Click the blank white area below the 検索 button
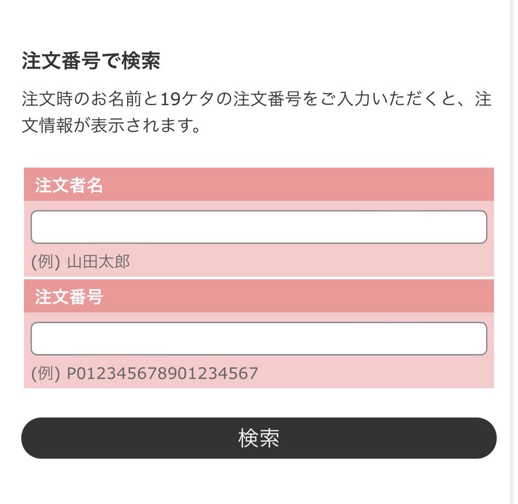Viewport: 518px width, 504px height. (258, 481)
